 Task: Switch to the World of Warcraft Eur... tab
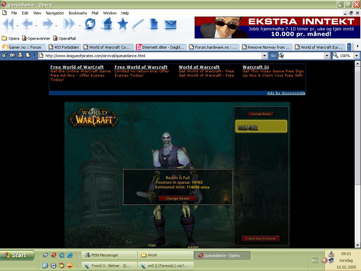pyautogui.click(x=320, y=47)
